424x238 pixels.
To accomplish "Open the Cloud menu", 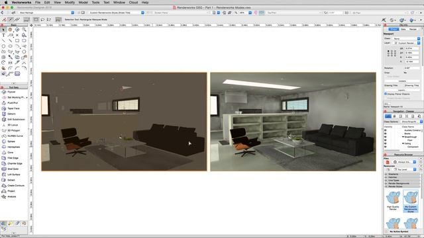I will point(133,2).
